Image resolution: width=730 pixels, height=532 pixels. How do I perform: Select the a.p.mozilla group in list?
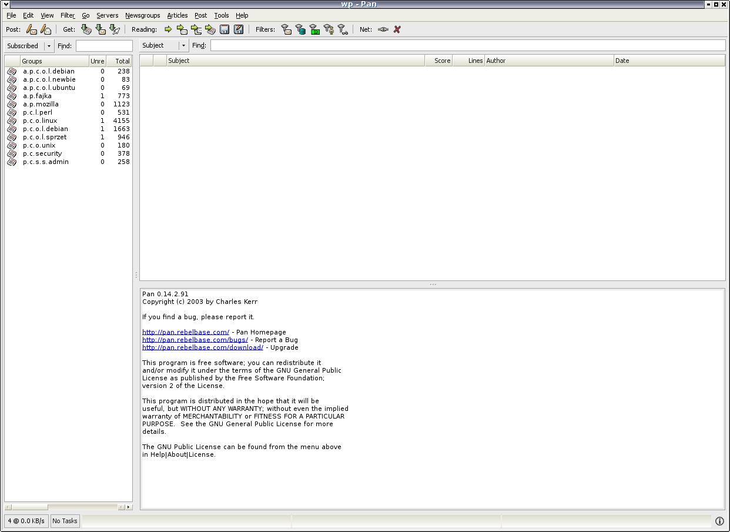[x=41, y=104]
